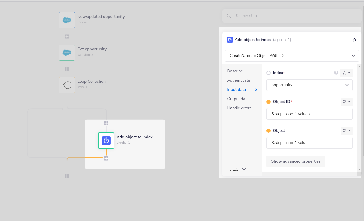Open the Create/Update Object With ID dropdown
Screen dimensions: 364x221
292,56
